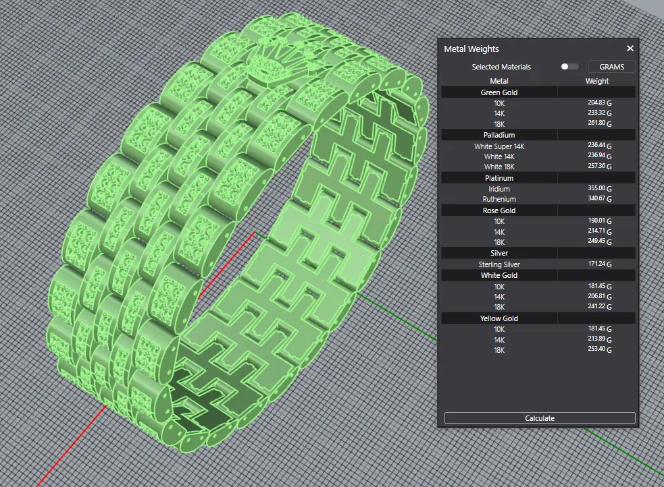Select the Silver group header
The height and width of the screenshot is (487, 664).
click(499, 253)
